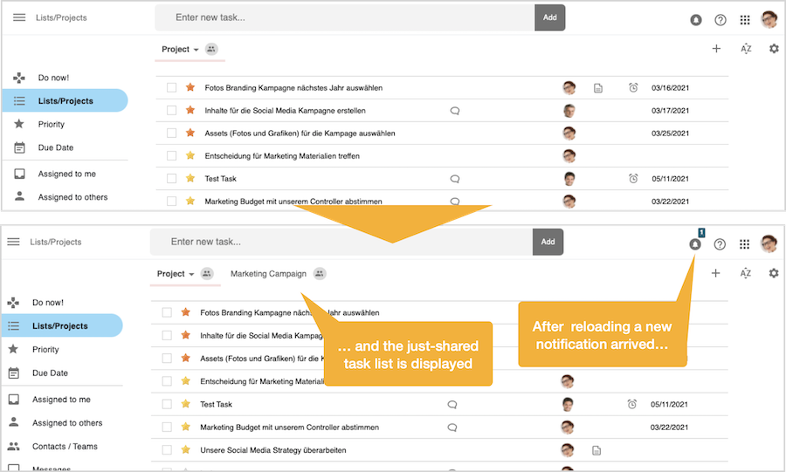Open the settings gear in lower screenshot

coord(774,273)
